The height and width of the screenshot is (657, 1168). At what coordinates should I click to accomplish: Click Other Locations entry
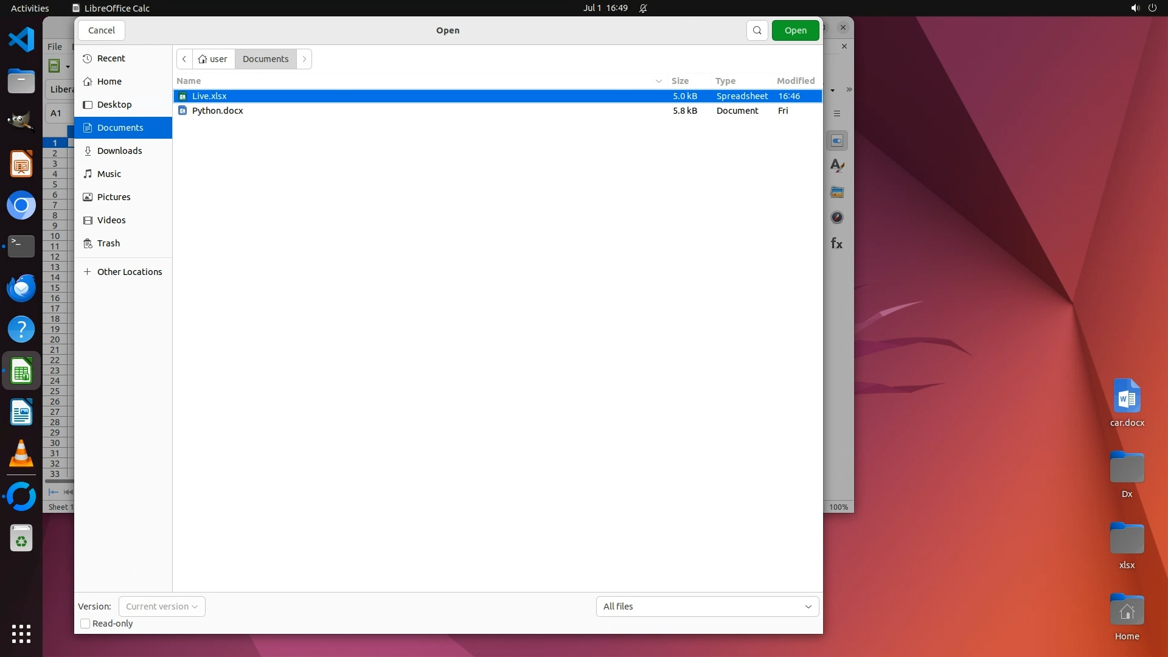click(x=130, y=272)
